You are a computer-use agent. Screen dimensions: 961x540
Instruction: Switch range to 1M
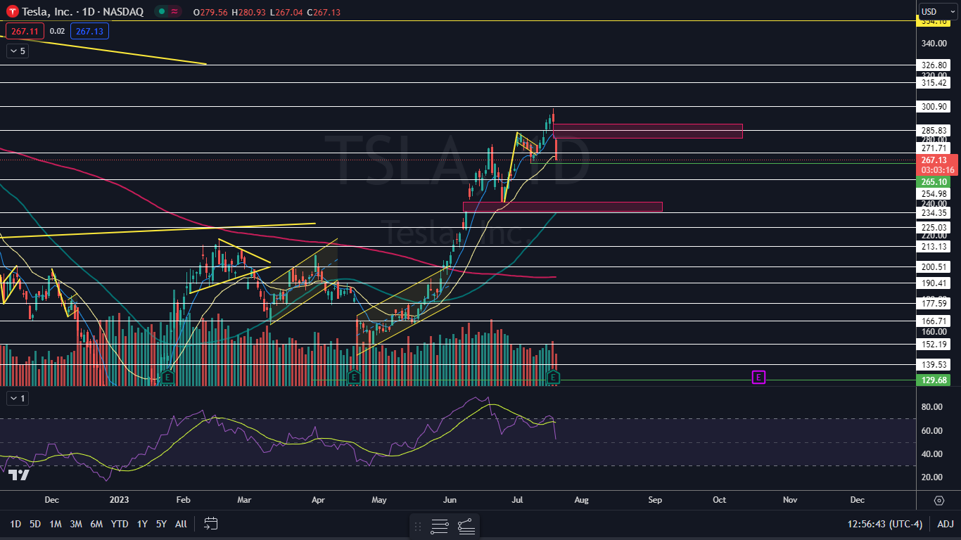point(56,524)
